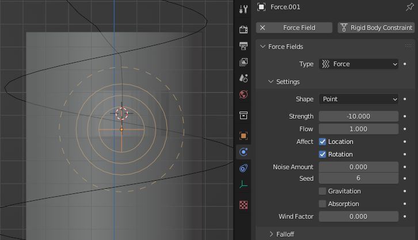This screenshot has width=418, height=240.
Task: Click the Flow field showing 1.000
Action: tap(359, 129)
